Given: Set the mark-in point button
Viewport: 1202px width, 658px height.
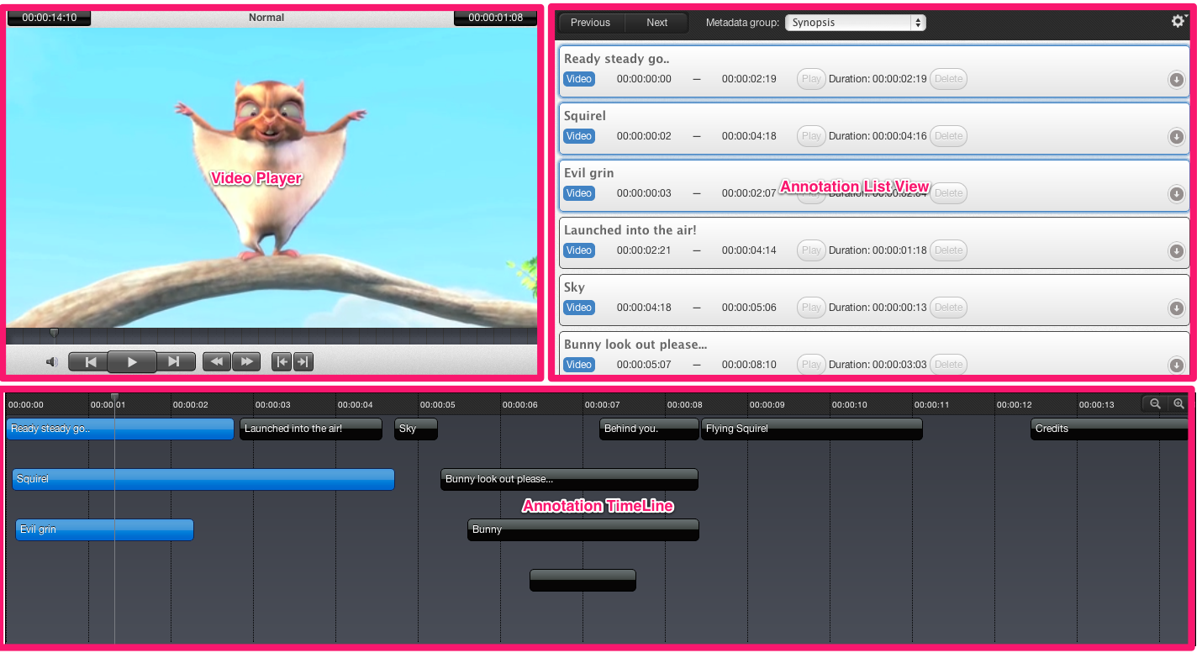Looking at the screenshot, I should pos(282,362).
